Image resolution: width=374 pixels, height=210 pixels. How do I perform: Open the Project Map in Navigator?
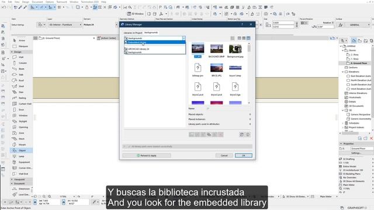click(354, 41)
